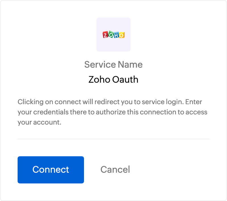Viewport: 227px width, 201px height.
Task: Cancel the Zoho Oauth connection
Action: pos(115,170)
